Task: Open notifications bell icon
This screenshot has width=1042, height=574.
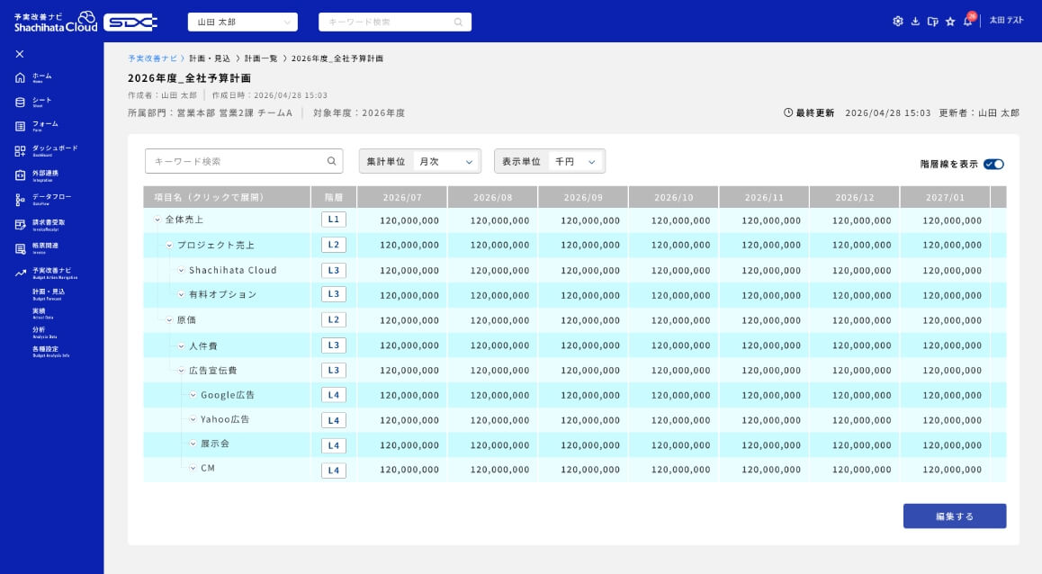Action: click(x=967, y=22)
